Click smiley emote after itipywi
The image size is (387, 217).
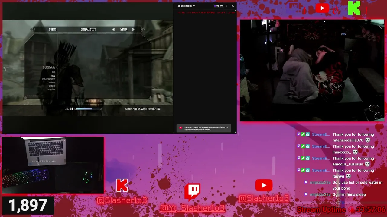pyautogui.click(x=349, y=176)
